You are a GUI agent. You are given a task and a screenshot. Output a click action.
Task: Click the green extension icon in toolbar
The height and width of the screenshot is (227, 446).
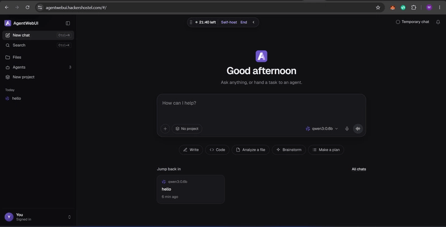[x=403, y=8]
